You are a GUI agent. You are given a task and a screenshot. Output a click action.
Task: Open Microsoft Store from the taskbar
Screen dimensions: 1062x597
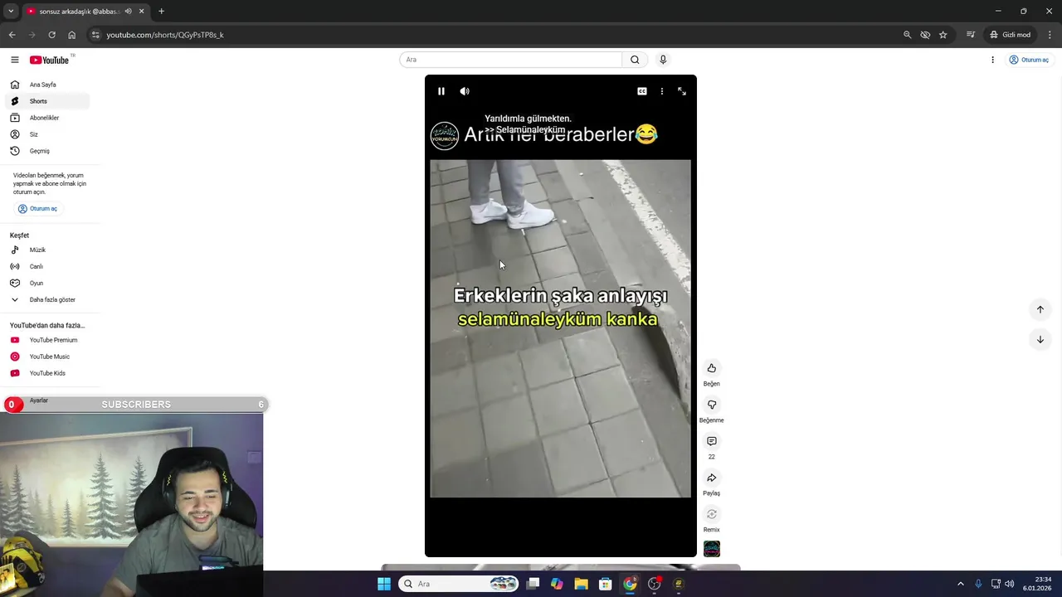[606, 584]
